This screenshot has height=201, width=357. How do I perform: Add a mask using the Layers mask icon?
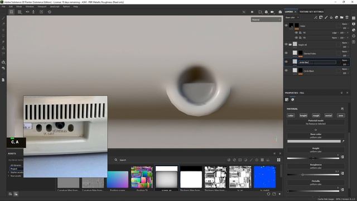pos(321,17)
